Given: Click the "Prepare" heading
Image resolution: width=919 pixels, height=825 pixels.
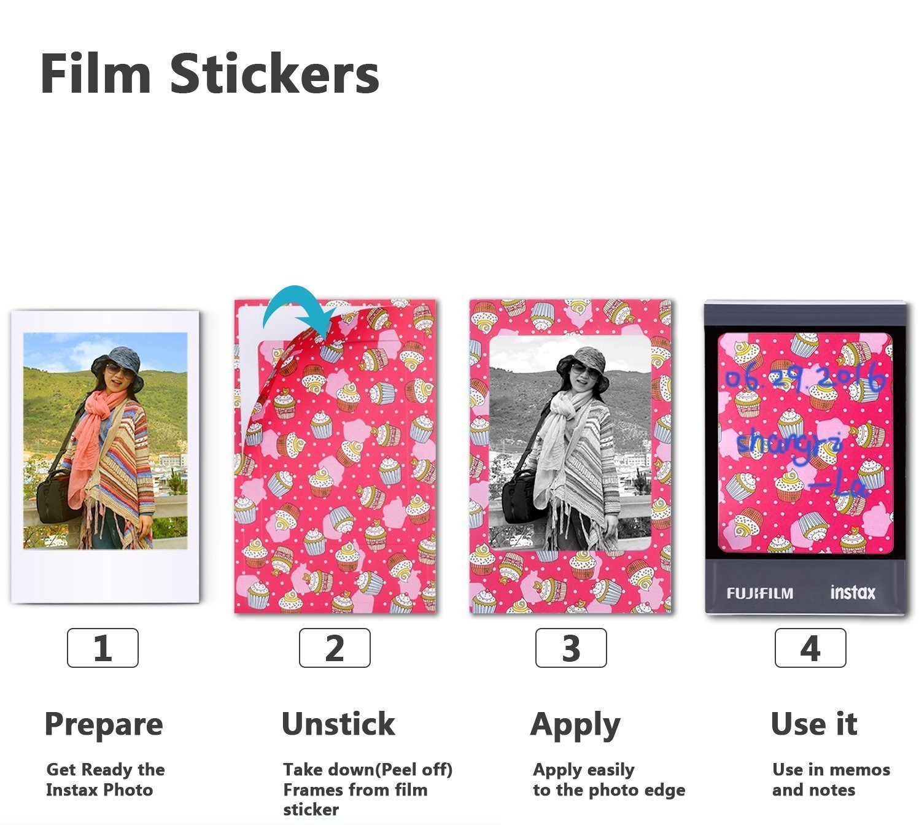Looking at the screenshot, I should [x=104, y=724].
